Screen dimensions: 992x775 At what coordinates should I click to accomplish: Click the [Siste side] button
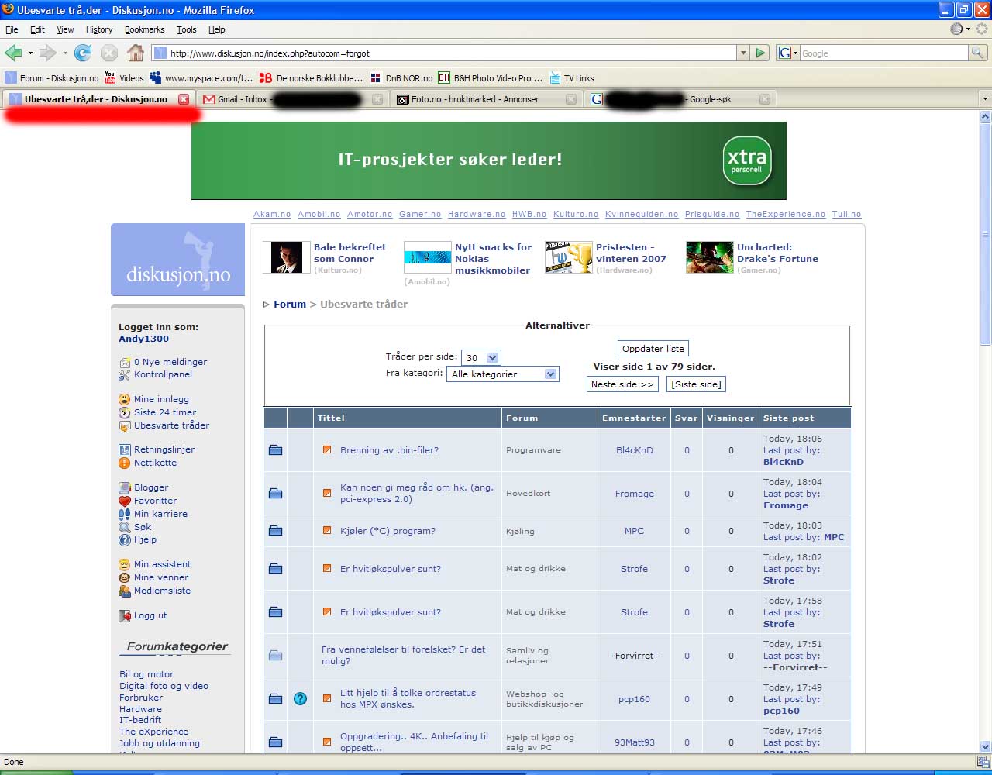click(696, 384)
